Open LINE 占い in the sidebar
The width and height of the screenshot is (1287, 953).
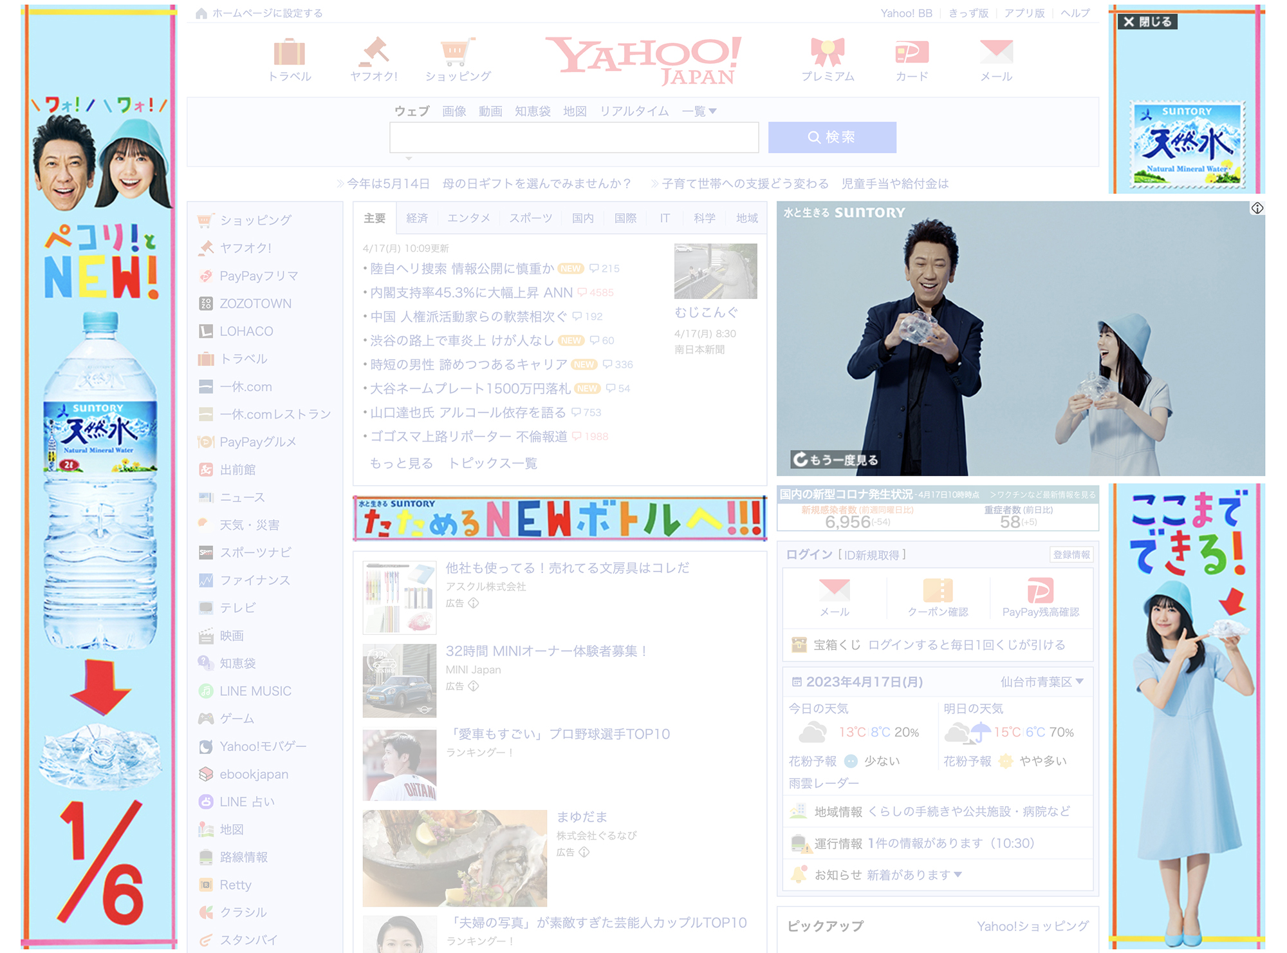(x=247, y=802)
